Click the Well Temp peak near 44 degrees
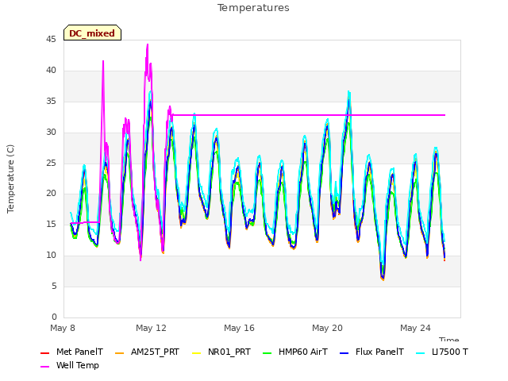Image resolution: width=508 pixels, height=381 pixels. click(148, 45)
